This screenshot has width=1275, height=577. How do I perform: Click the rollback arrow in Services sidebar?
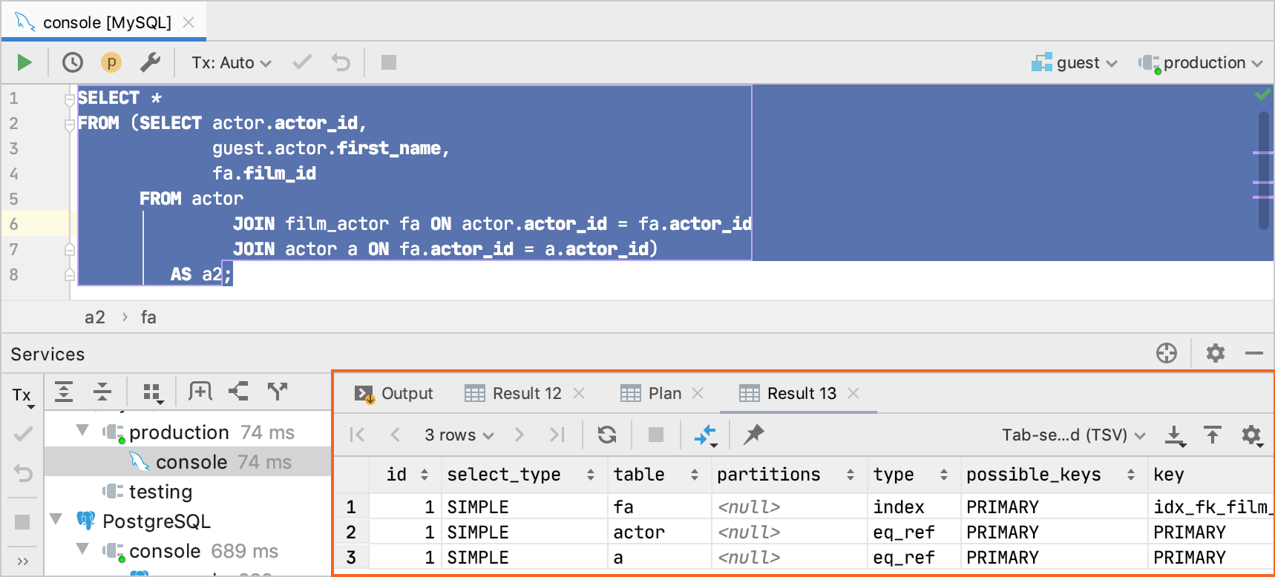[x=23, y=472]
